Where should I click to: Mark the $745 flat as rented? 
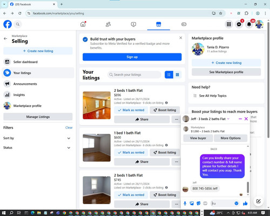coord(131,195)
